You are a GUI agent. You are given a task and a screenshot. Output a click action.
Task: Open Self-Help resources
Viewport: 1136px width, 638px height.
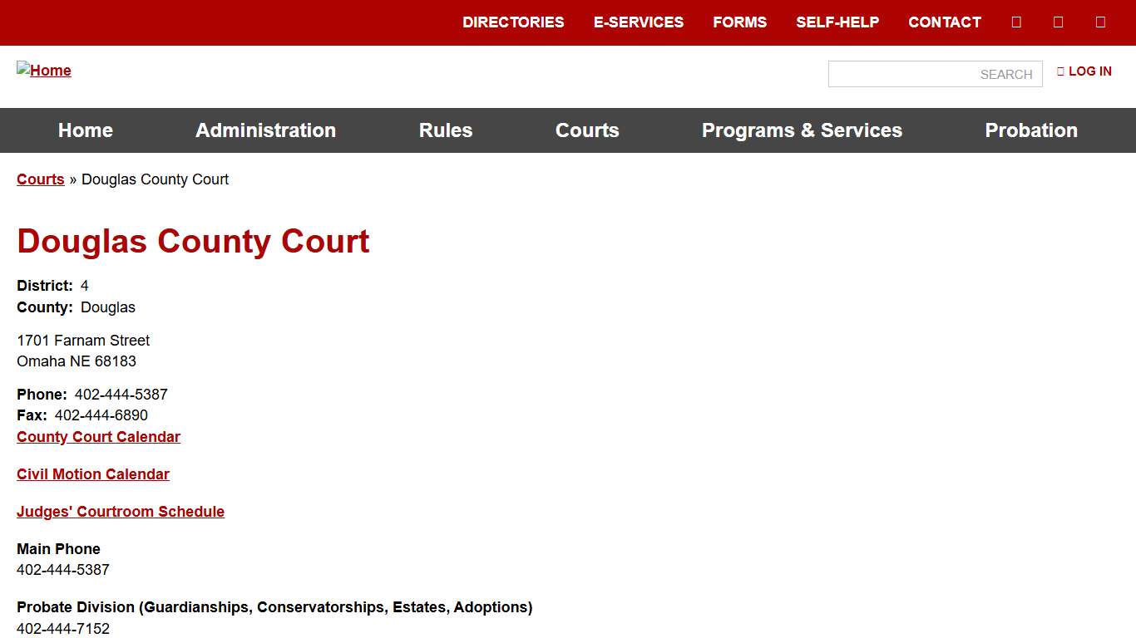[x=837, y=22]
